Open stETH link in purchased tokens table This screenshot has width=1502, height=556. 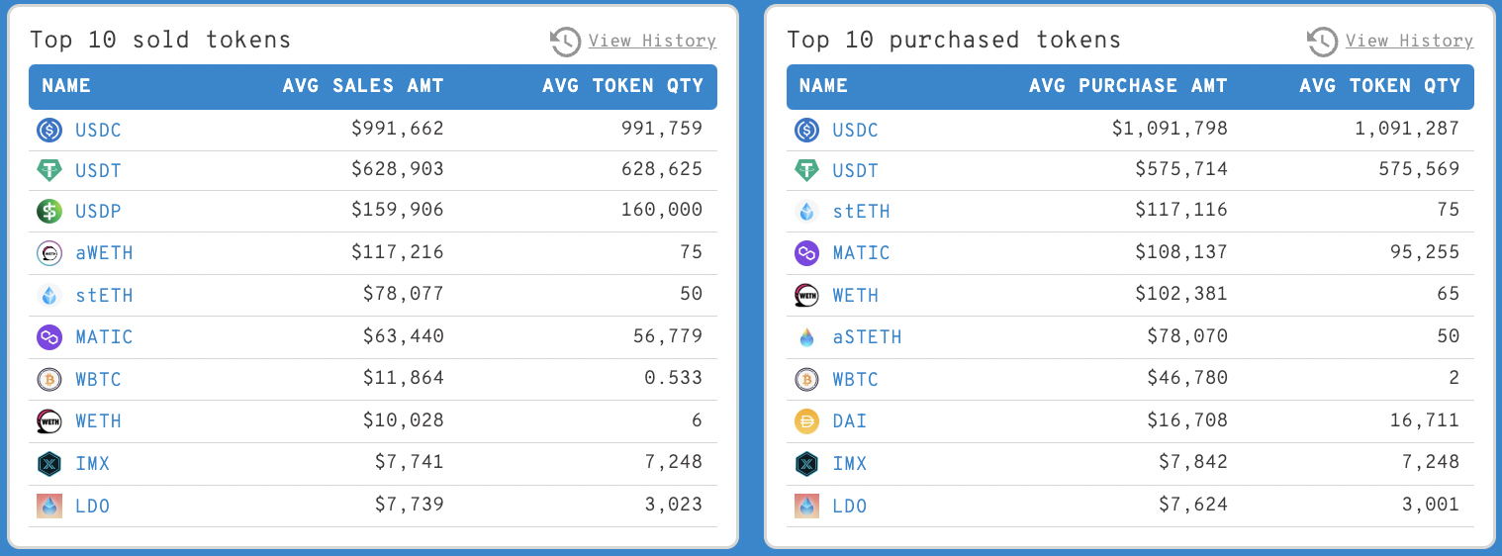[x=861, y=212]
